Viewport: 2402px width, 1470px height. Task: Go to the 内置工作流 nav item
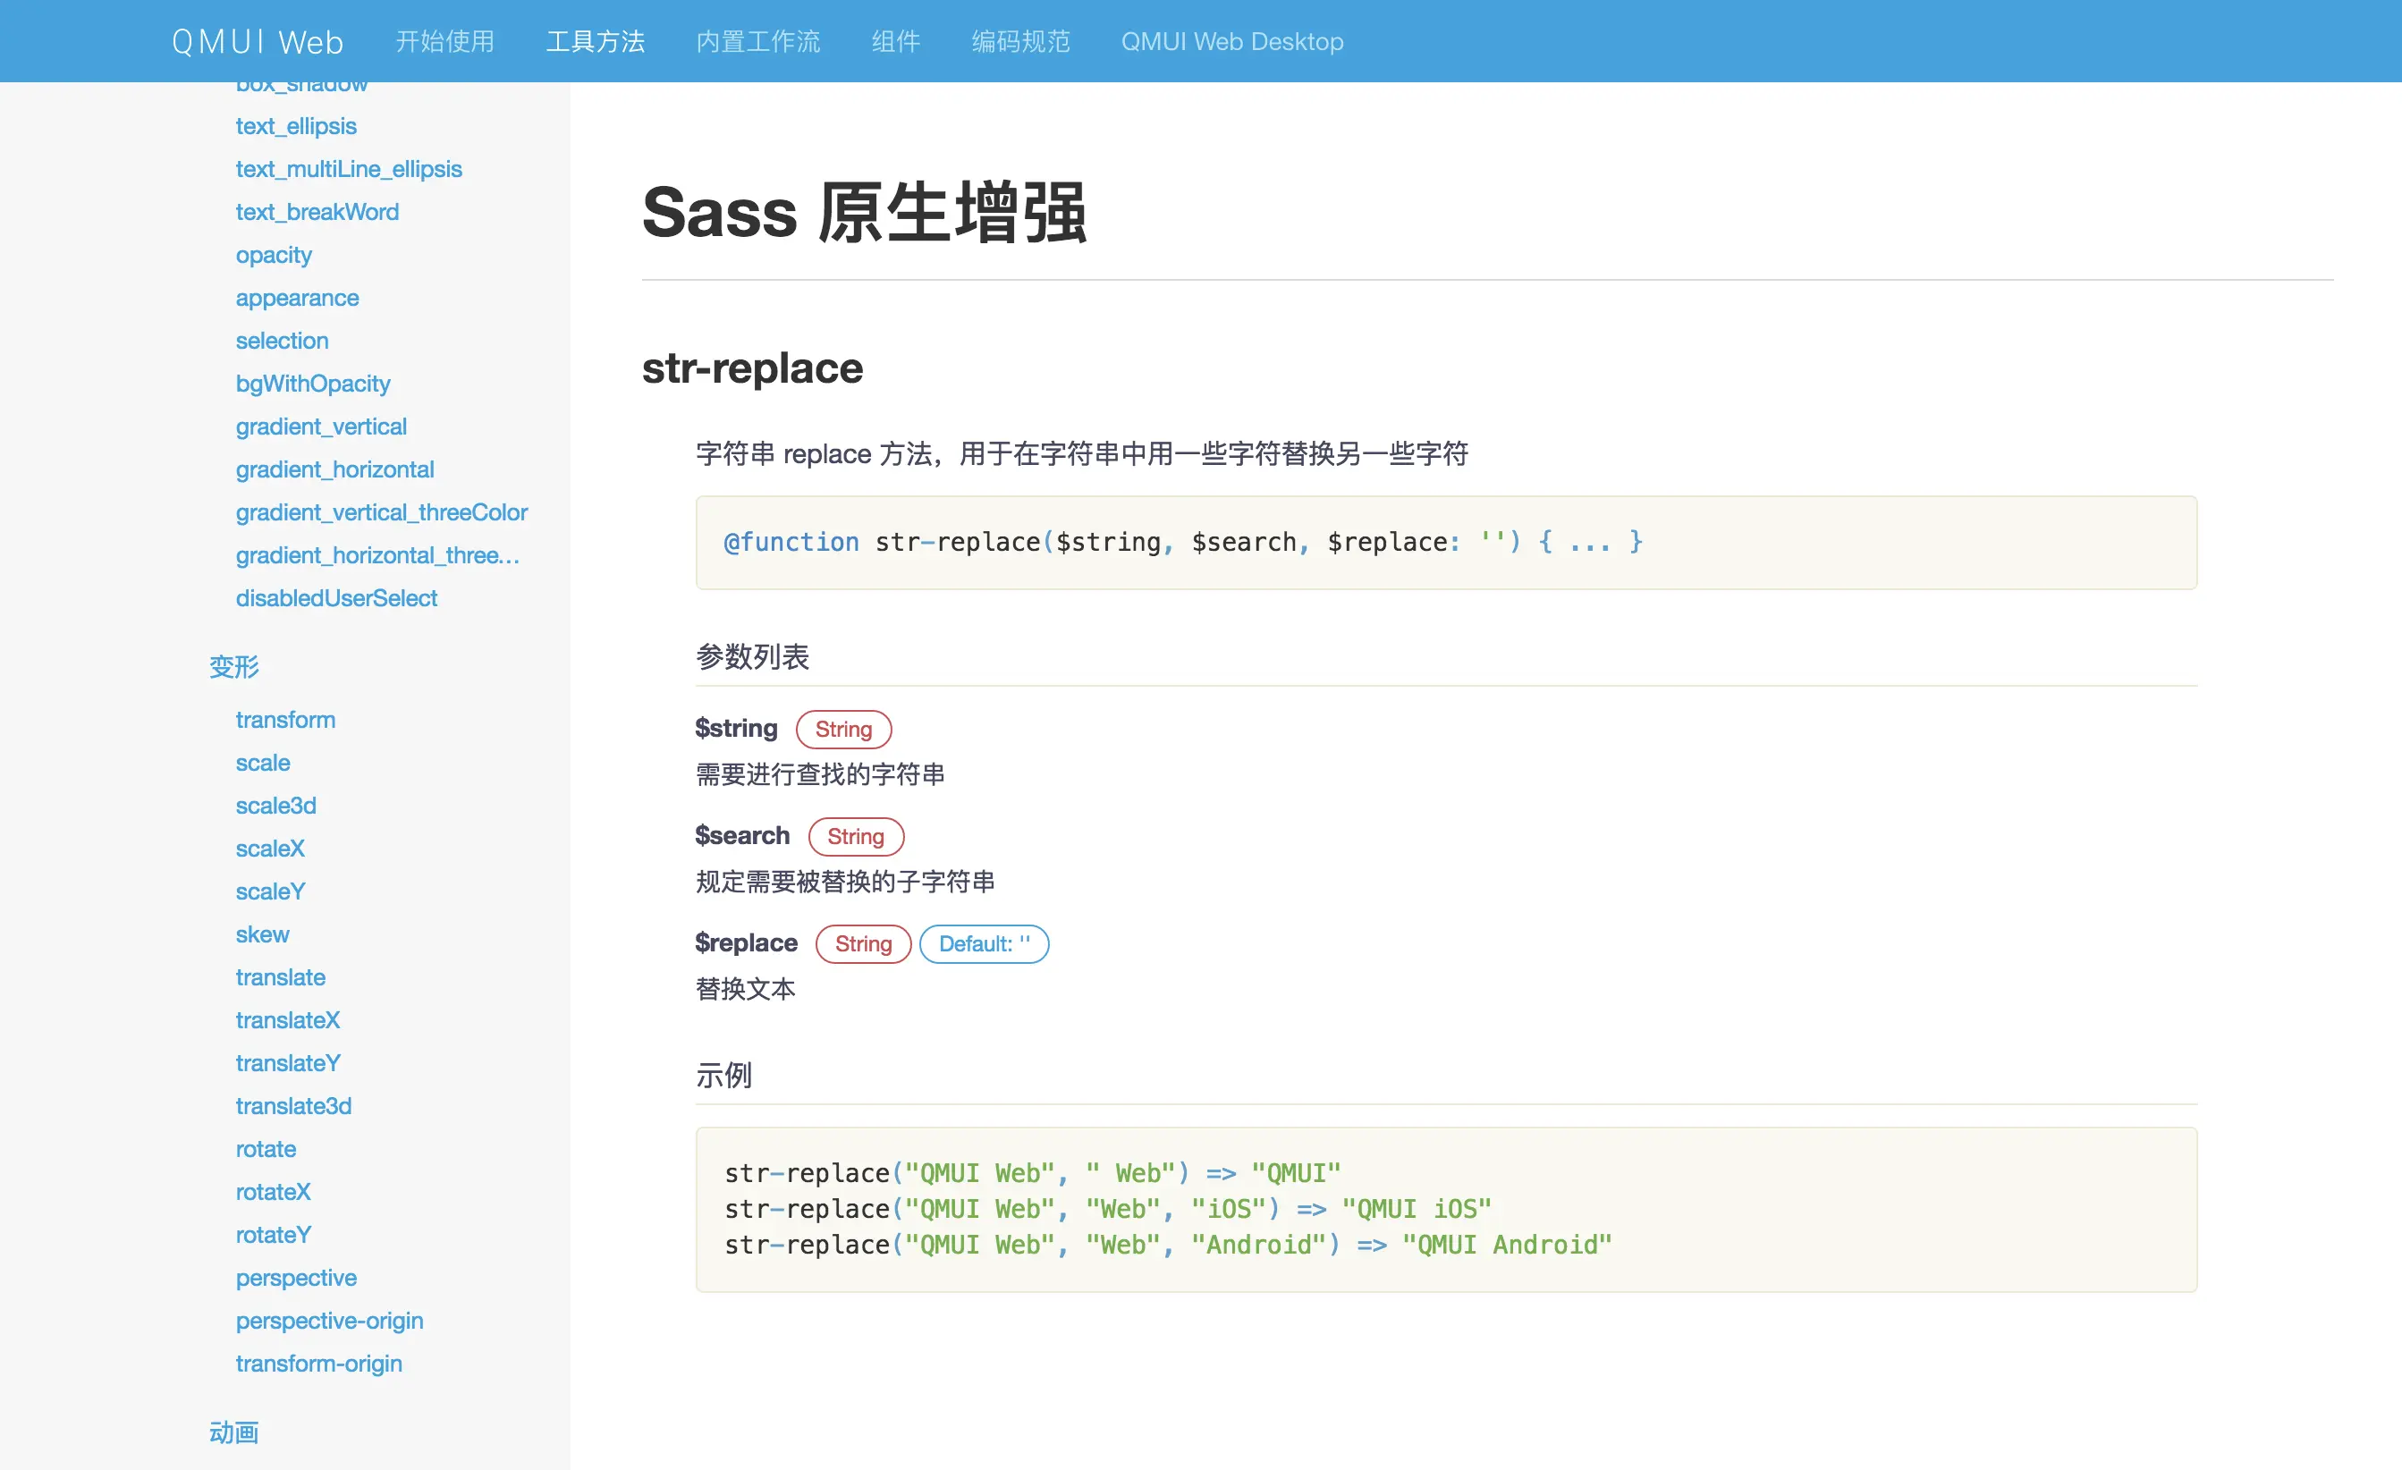pyautogui.click(x=757, y=42)
